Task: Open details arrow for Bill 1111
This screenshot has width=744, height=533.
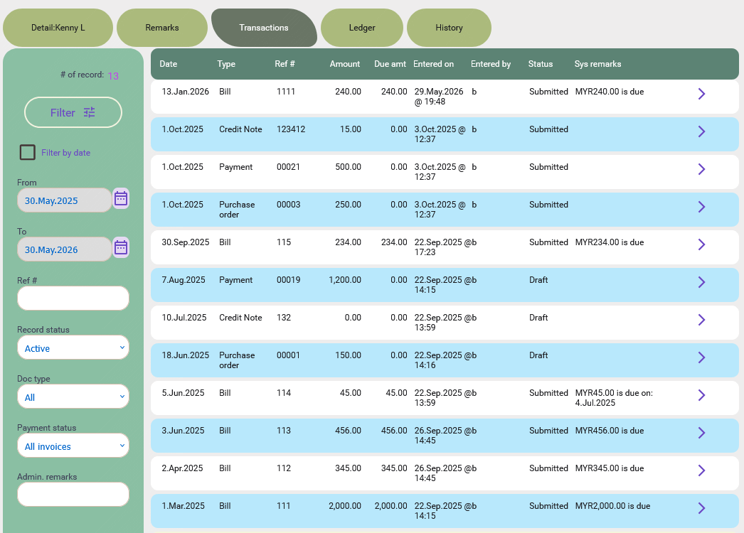Action: click(701, 94)
